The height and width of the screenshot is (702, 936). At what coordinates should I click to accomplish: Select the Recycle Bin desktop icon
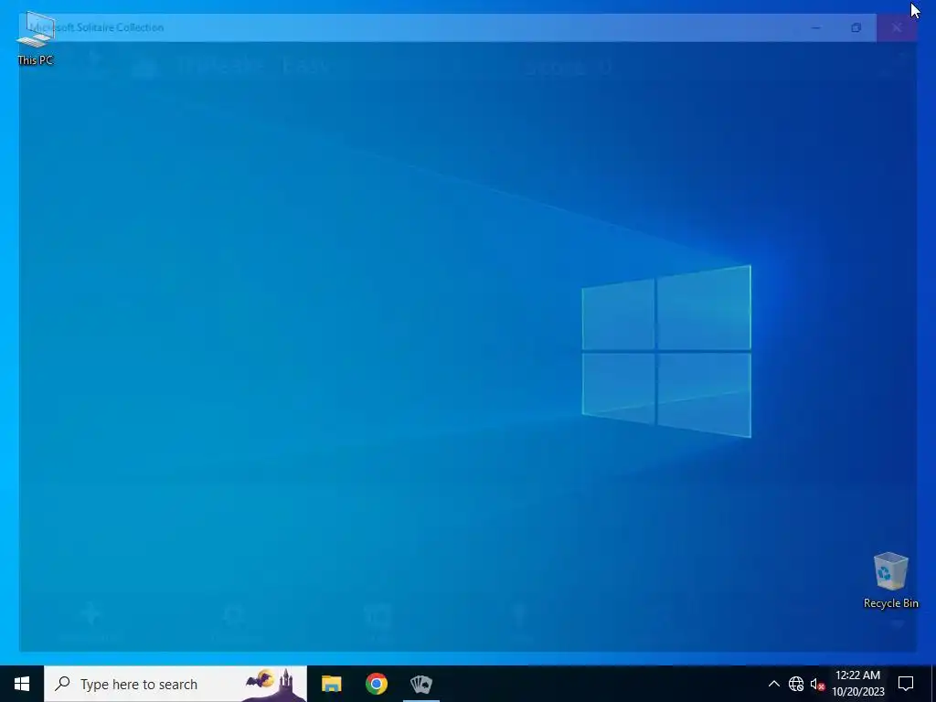coord(890,580)
